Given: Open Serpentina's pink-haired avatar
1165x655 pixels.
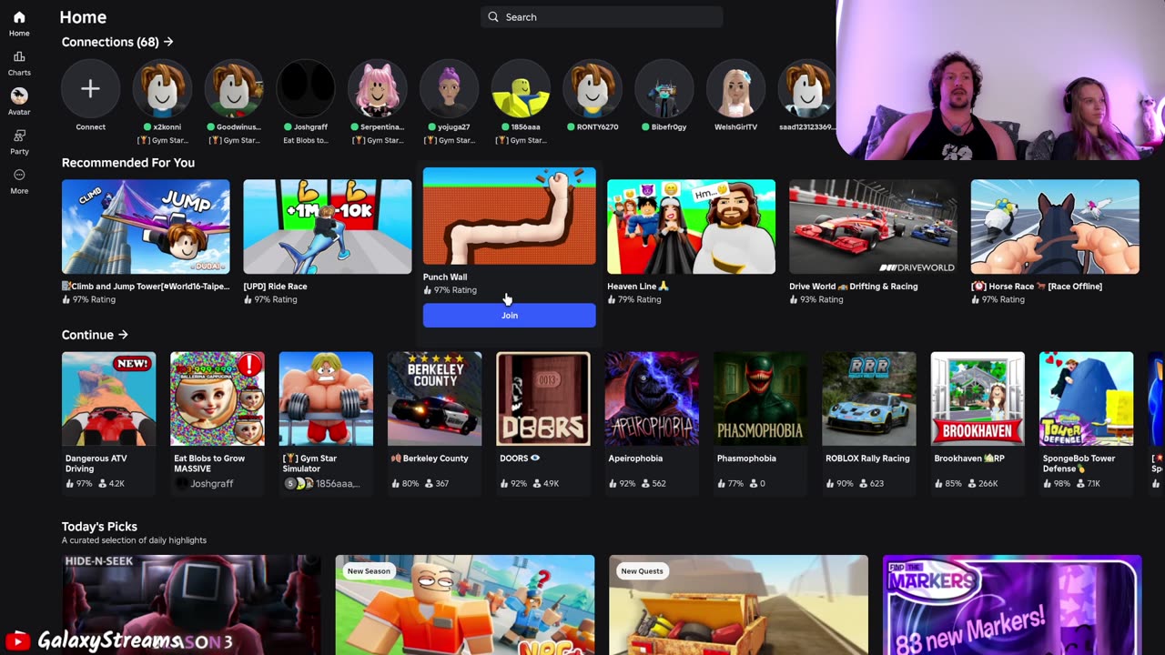Looking at the screenshot, I should click(377, 88).
